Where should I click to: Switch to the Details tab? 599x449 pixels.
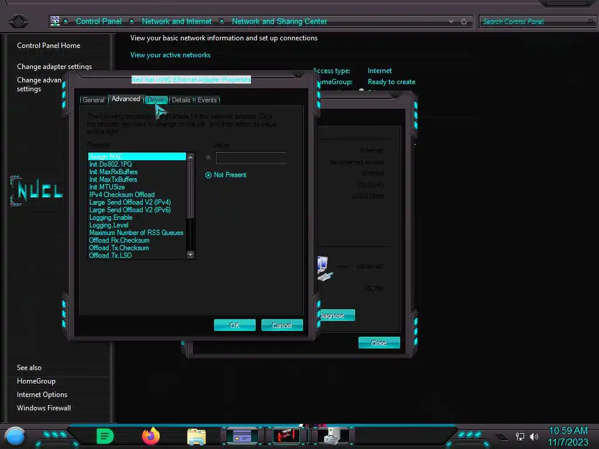(x=181, y=99)
